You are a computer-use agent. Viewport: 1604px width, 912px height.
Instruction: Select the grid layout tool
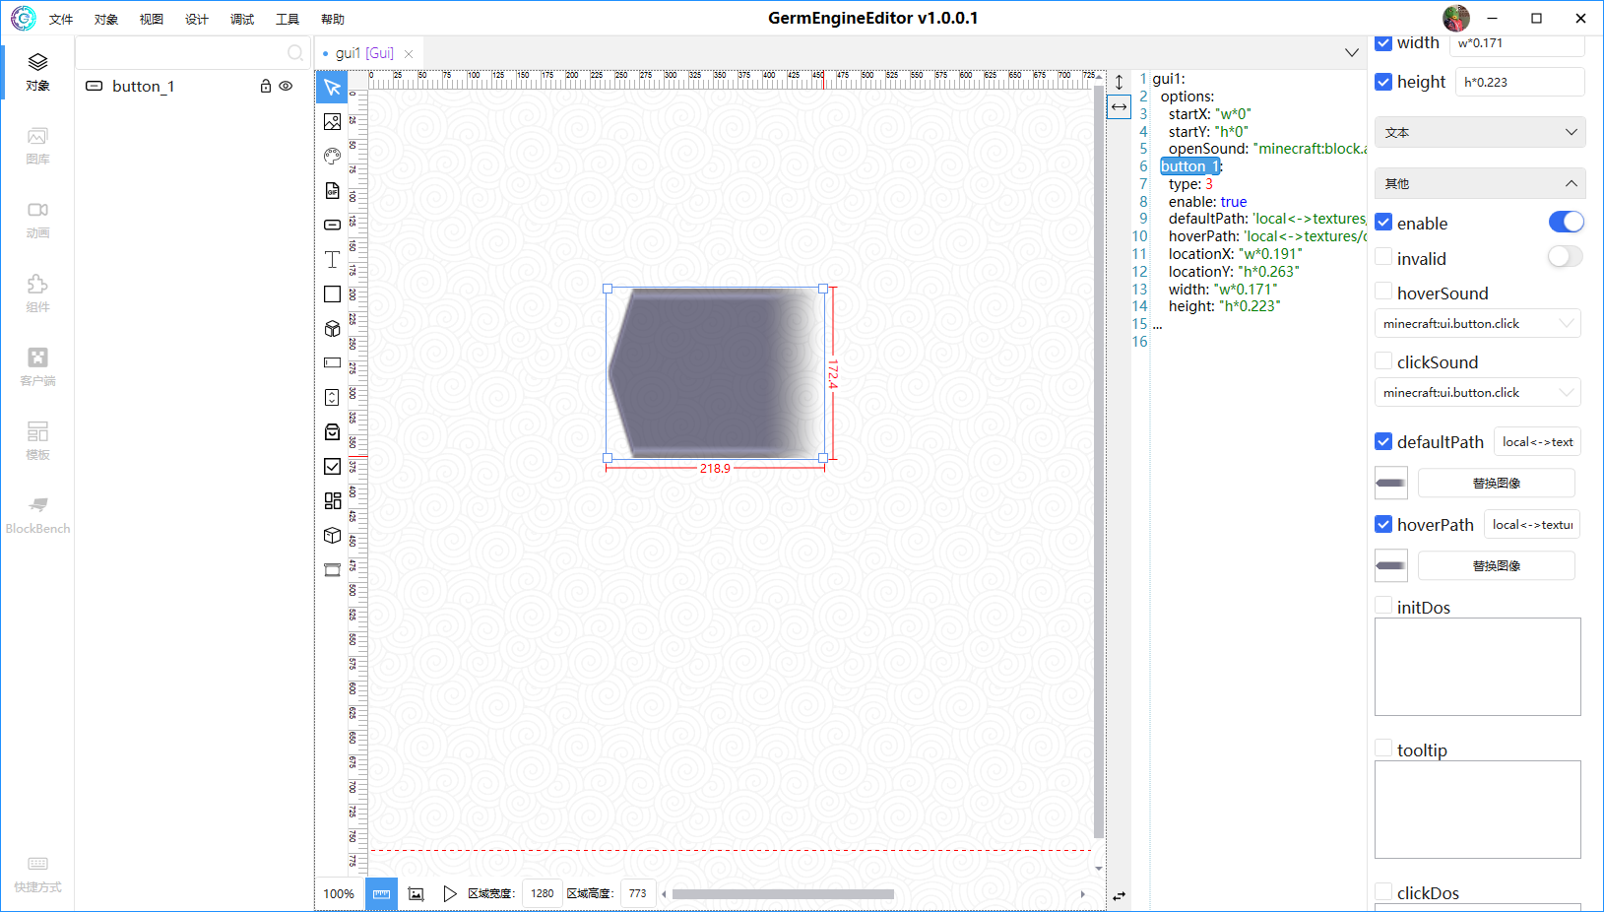tap(332, 501)
